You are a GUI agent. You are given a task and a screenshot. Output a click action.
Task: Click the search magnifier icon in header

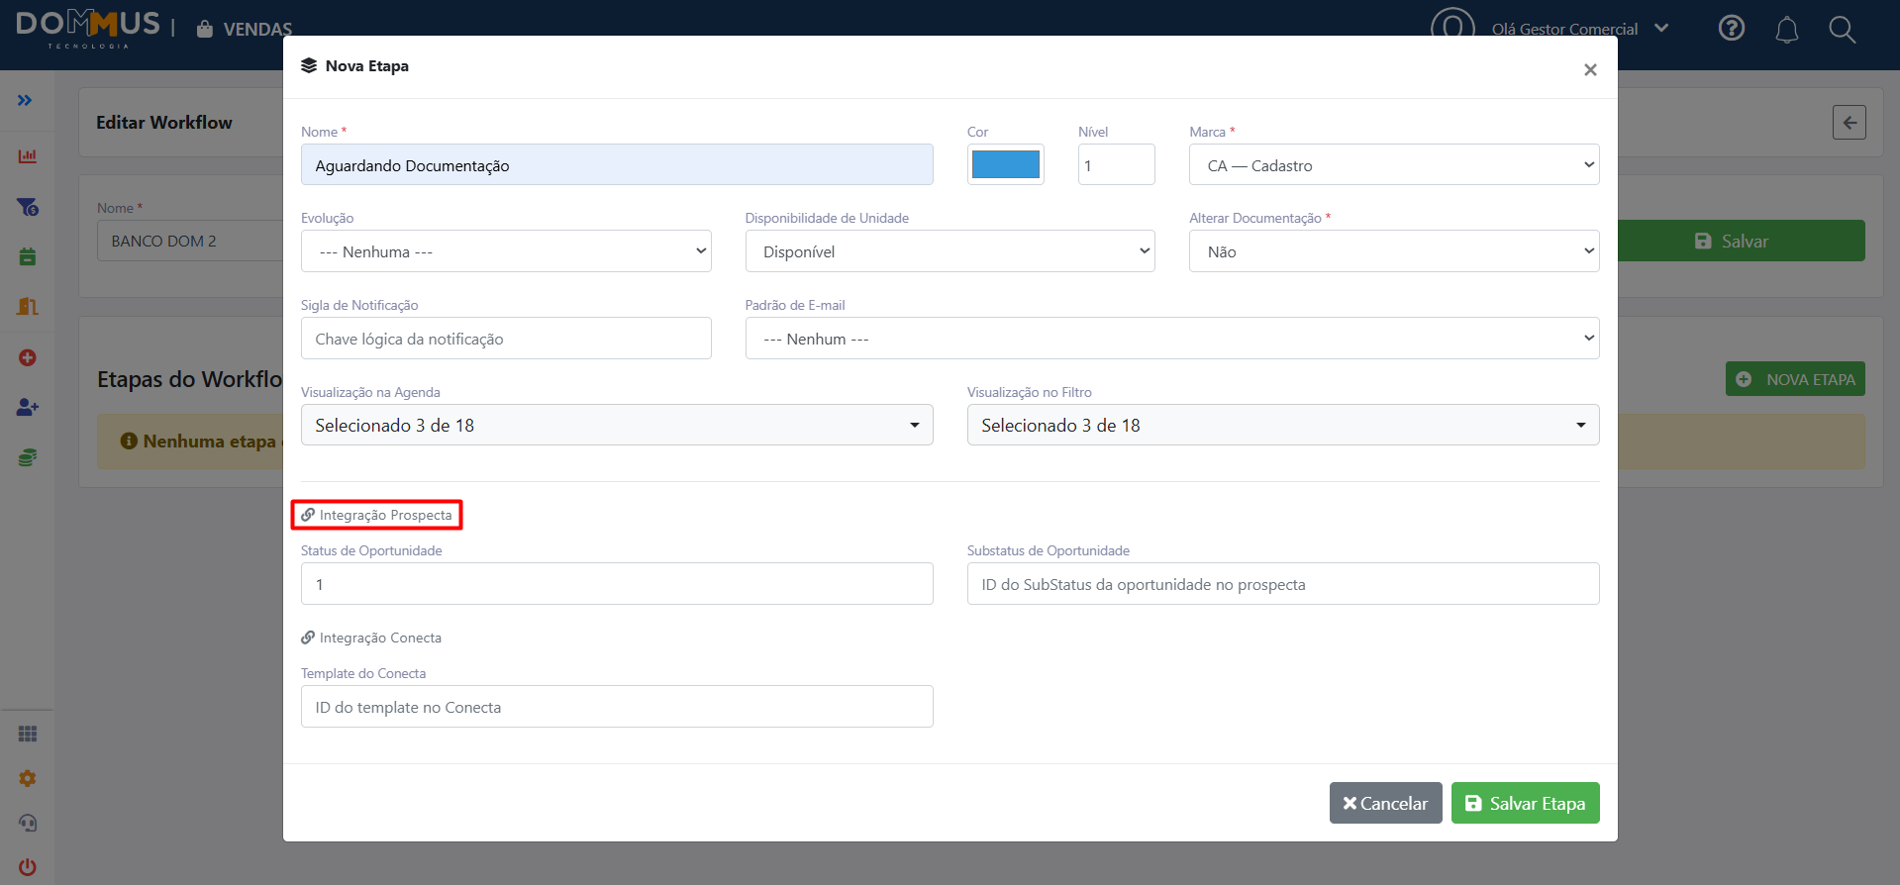click(1843, 29)
